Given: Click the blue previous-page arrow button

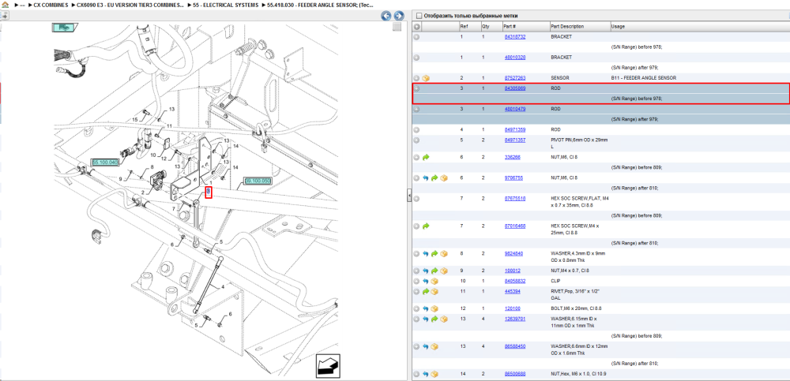Looking at the screenshot, I should [x=386, y=16].
